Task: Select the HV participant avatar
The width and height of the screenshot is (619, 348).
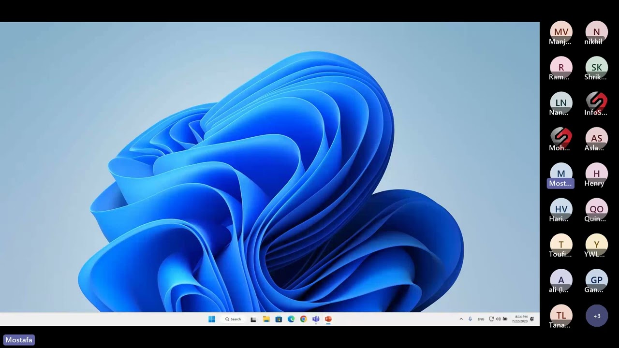Action: click(x=561, y=209)
